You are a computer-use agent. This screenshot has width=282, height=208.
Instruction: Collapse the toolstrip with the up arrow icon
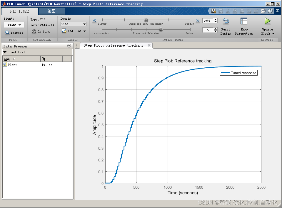pos(278,11)
